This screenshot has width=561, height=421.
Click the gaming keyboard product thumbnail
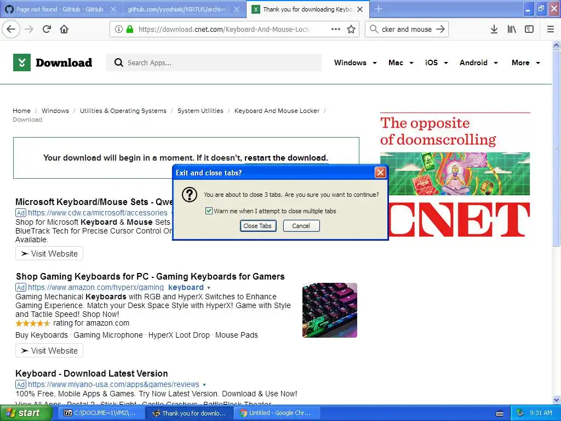pyautogui.click(x=329, y=310)
